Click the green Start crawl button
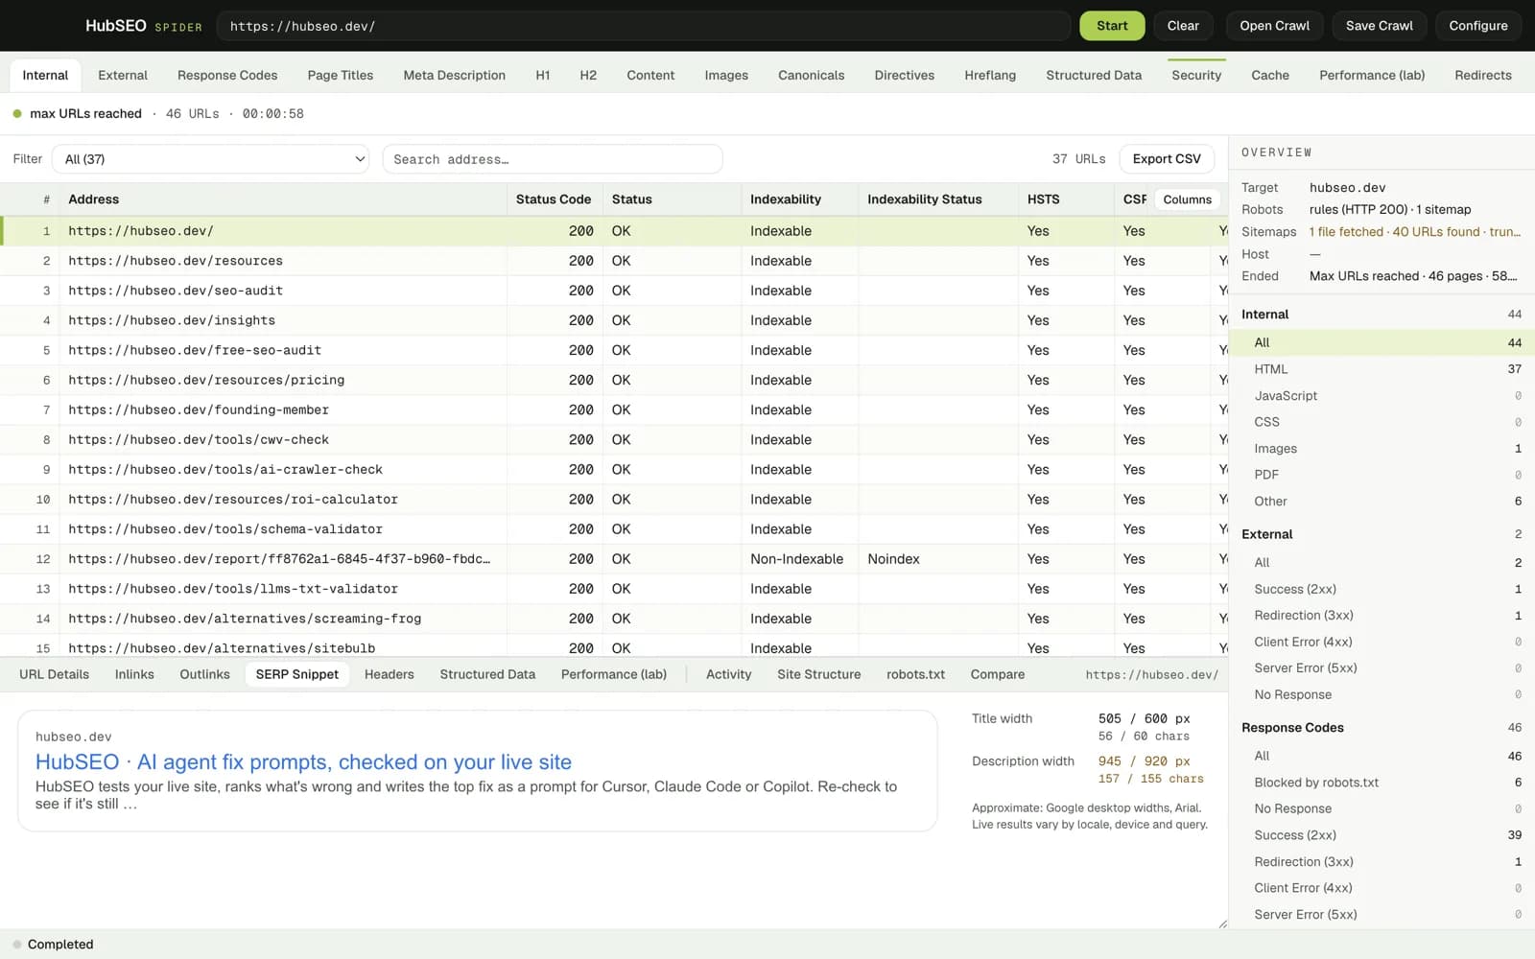Viewport: 1535px width, 959px height. [1112, 26]
